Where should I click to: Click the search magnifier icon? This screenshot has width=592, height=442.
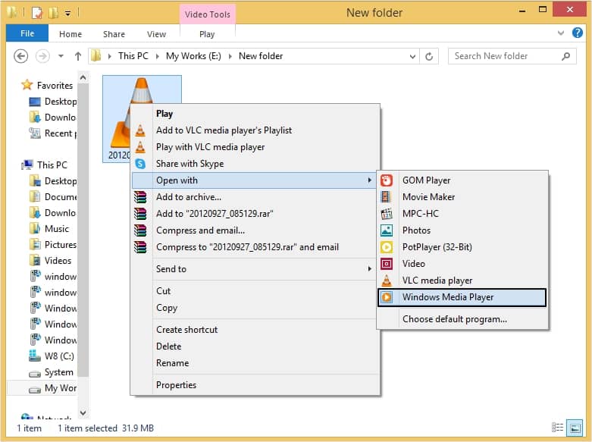click(x=565, y=56)
